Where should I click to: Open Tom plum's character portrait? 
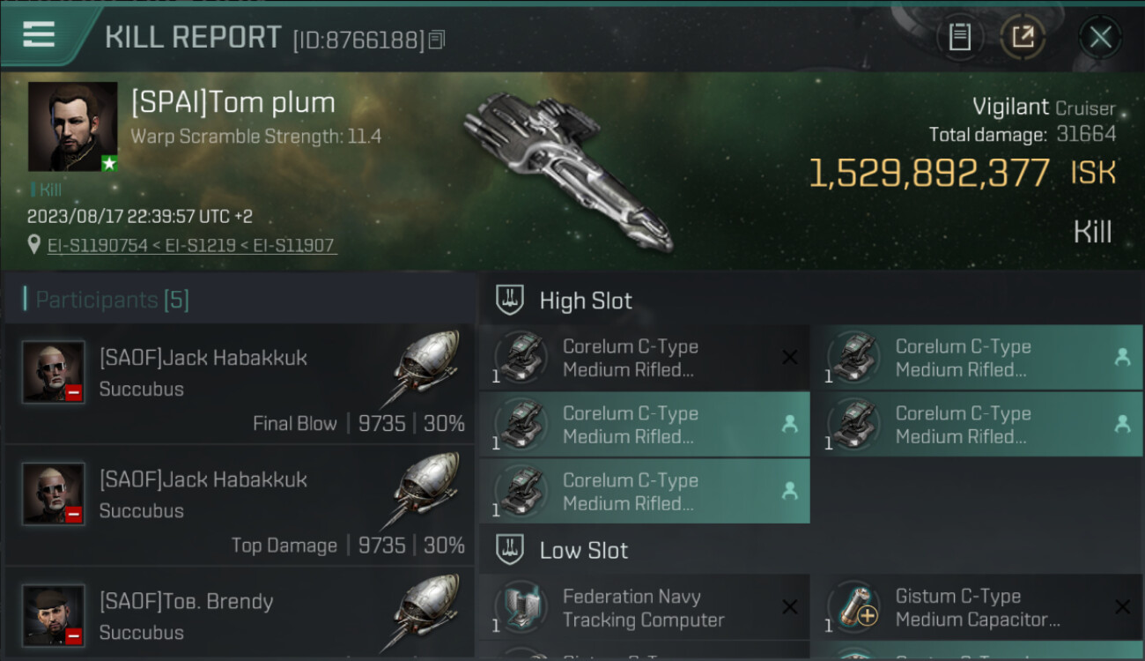pos(72,126)
